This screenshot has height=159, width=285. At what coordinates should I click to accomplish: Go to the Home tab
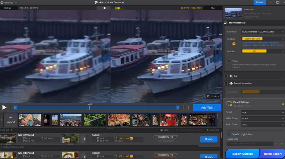click(259, 2)
